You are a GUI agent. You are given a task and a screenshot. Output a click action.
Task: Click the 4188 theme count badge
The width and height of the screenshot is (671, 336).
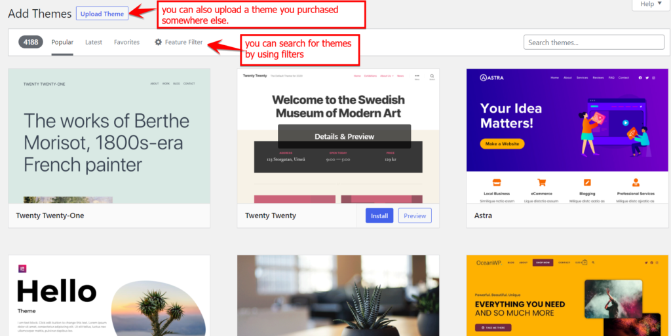click(31, 42)
